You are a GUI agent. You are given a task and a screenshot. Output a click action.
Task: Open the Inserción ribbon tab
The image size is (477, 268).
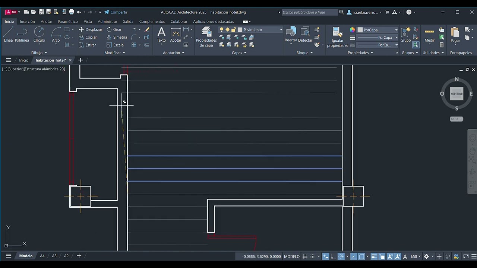27,22
